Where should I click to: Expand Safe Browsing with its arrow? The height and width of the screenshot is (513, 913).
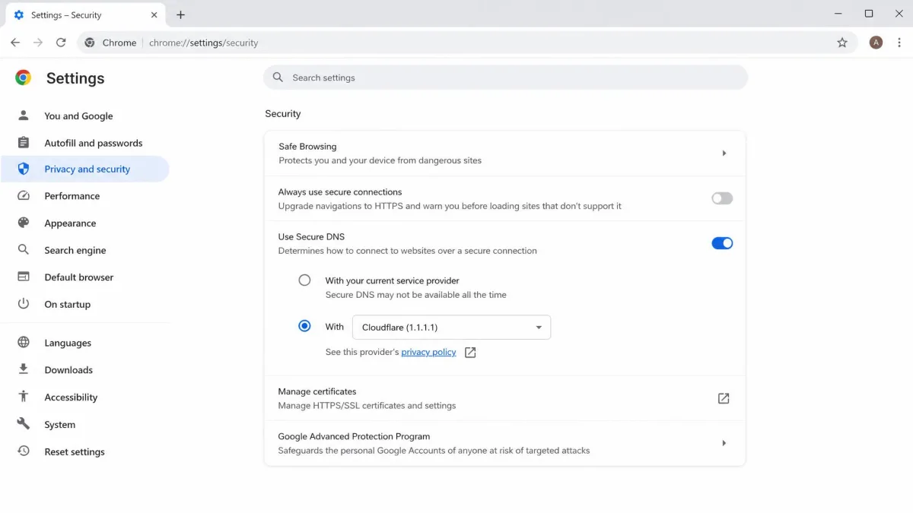724,154
